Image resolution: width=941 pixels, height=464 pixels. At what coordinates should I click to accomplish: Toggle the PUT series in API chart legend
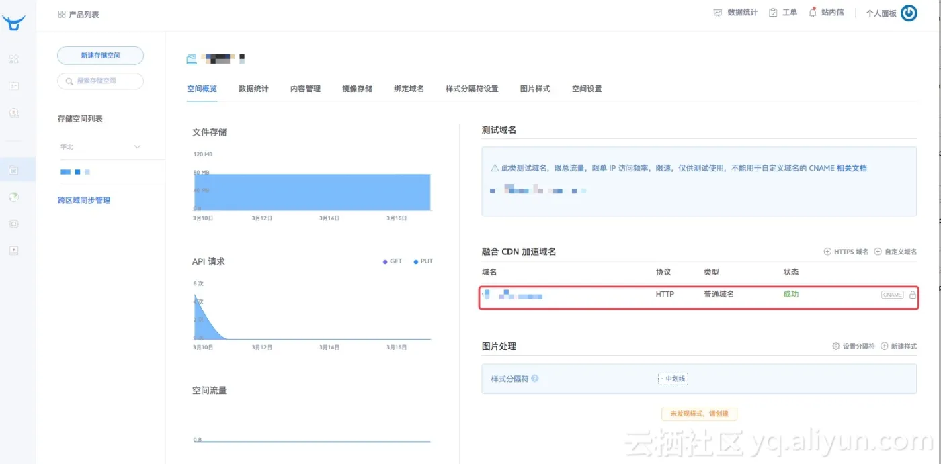423,261
